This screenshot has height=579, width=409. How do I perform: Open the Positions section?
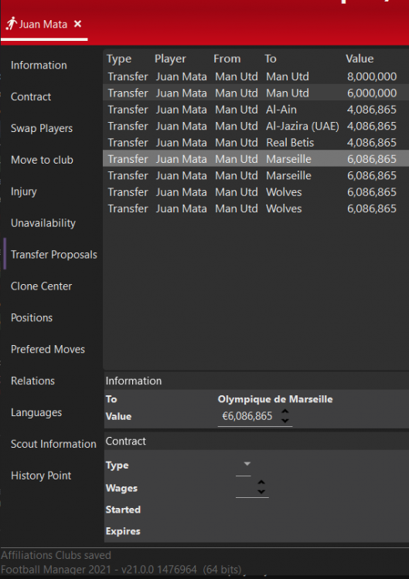coord(32,317)
